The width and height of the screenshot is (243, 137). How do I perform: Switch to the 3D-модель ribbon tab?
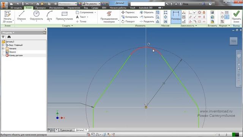click(x=16, y=8)
